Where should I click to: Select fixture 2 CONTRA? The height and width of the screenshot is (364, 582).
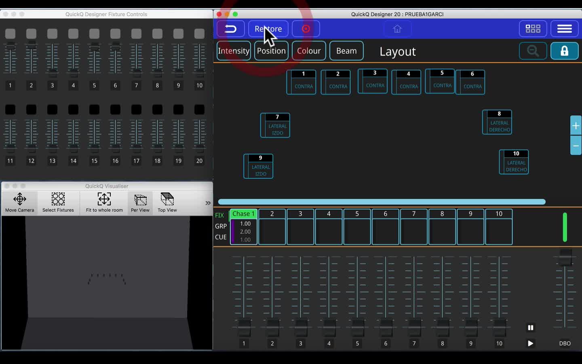pos(336,82)
